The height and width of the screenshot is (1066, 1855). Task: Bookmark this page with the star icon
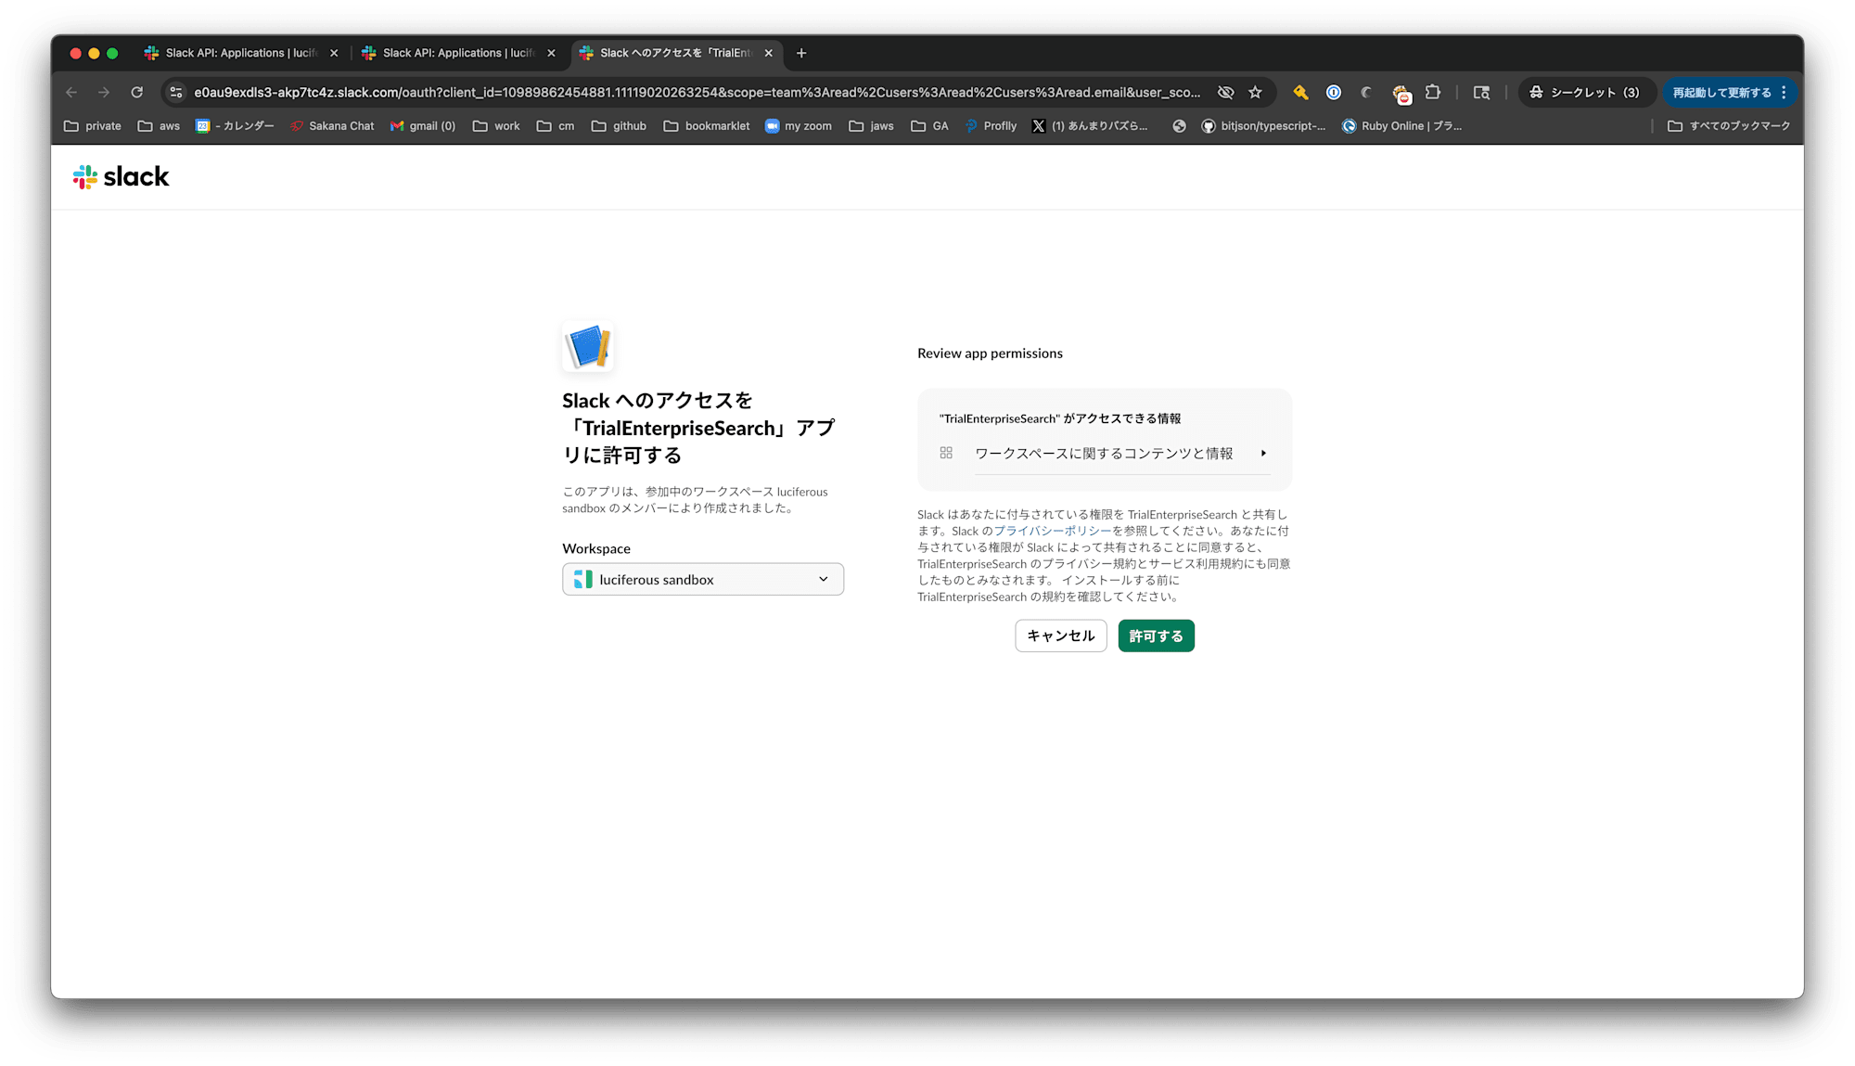coord(1255,92)
